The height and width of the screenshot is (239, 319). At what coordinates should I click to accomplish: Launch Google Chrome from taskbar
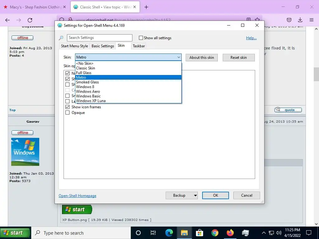coord(215,233)
